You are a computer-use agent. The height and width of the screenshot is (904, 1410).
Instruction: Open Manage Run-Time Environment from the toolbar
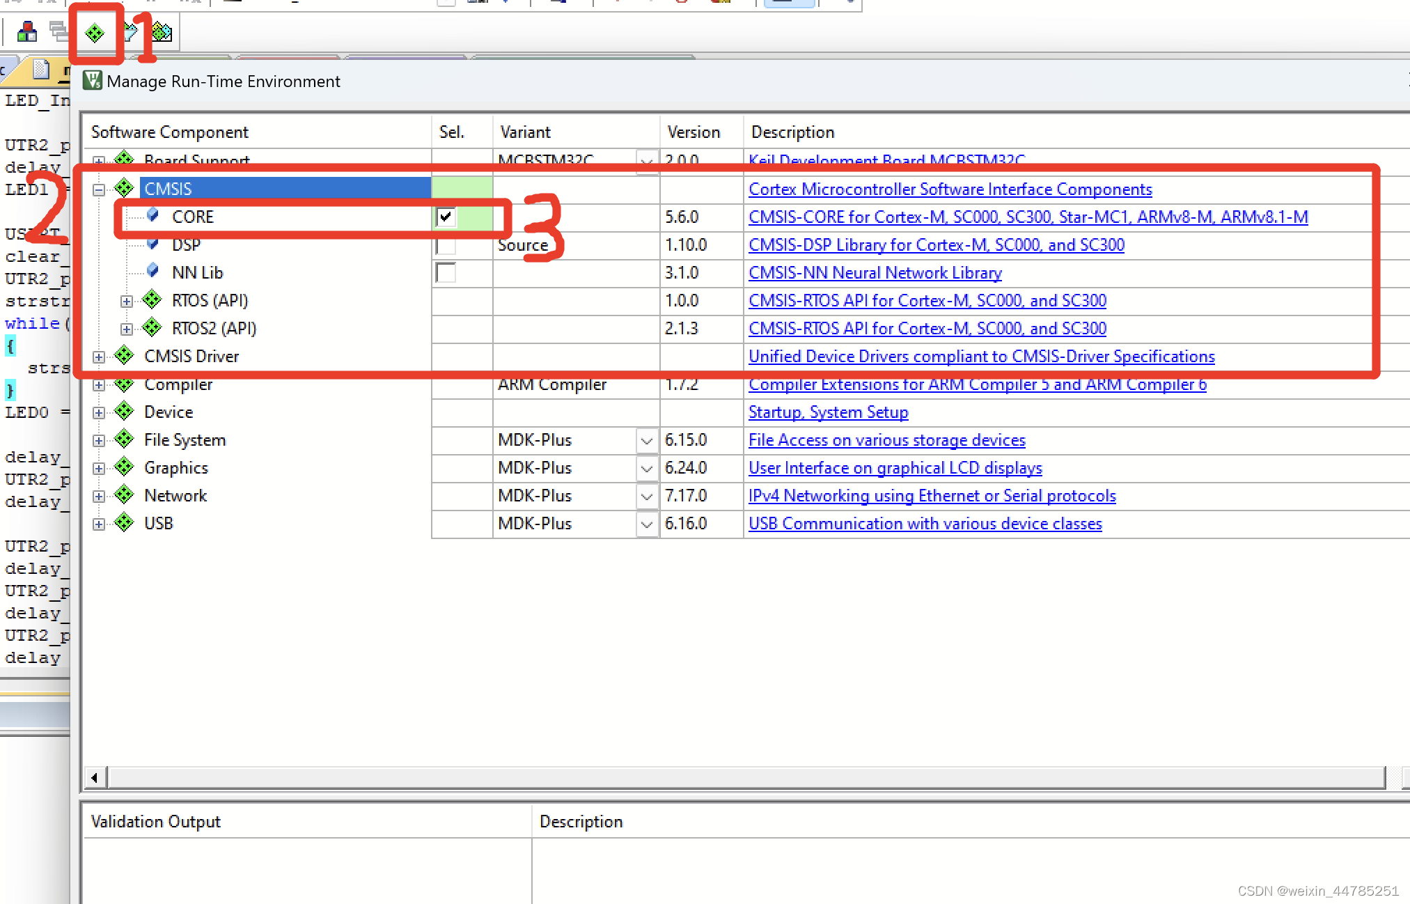coord(95,32)
